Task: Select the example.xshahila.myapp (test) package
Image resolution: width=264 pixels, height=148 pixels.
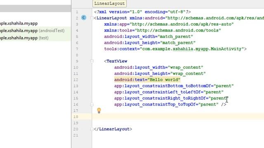Action: 24,38
